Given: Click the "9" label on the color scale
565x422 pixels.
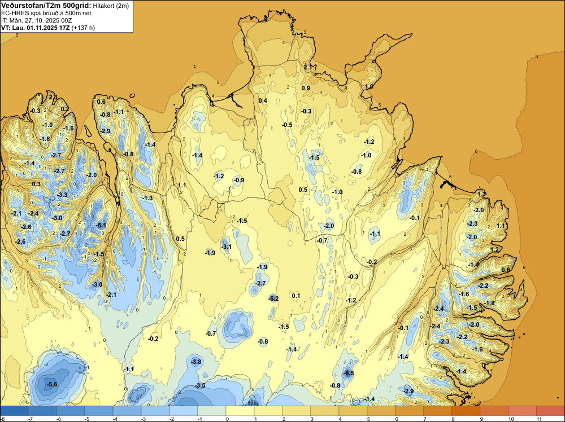Looking at the screenshot, I should pos(481,419).
